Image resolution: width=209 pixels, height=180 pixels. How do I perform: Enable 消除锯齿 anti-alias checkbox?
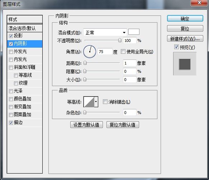tap(105, 102)
